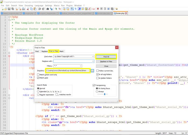Viewport: 188px width, 135px height.
Task: Click the browse directory '...' button
Action: pyautogui.click(x=92, y=71)
